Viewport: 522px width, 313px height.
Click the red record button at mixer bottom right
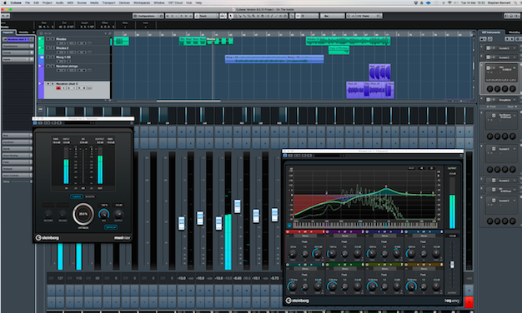[469, 302]
